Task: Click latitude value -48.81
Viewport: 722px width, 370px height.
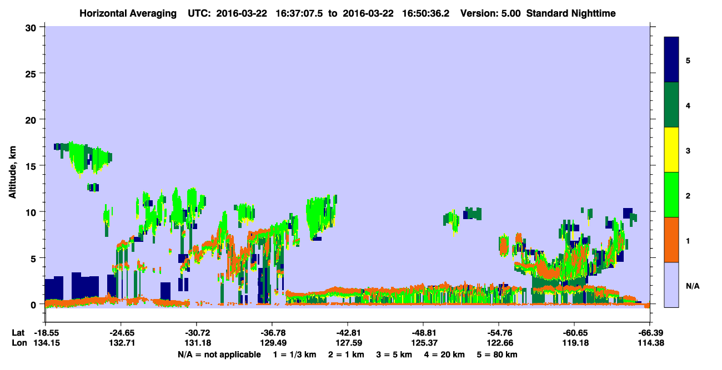Action: click(423, 332)
